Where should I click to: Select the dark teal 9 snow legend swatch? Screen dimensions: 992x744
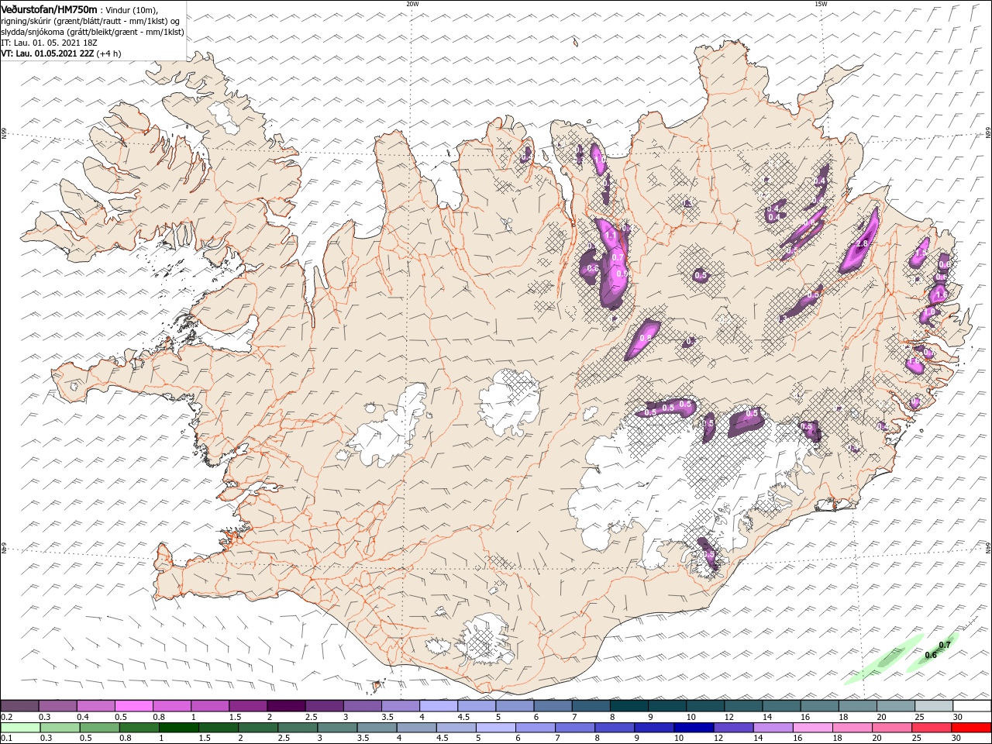point(666,706)
